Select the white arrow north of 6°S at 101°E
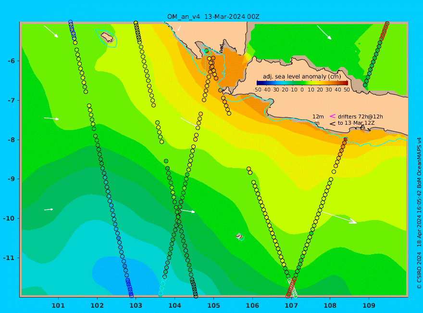423x313 pixels. (51, 31)
